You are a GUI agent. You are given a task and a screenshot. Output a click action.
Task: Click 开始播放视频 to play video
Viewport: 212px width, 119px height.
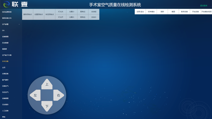tap(206, 12)
